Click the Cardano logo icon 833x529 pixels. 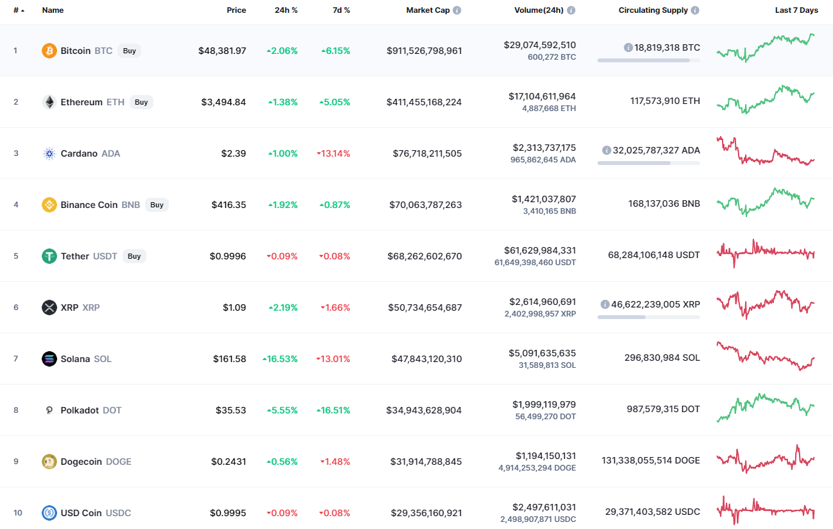coord(49,153)
